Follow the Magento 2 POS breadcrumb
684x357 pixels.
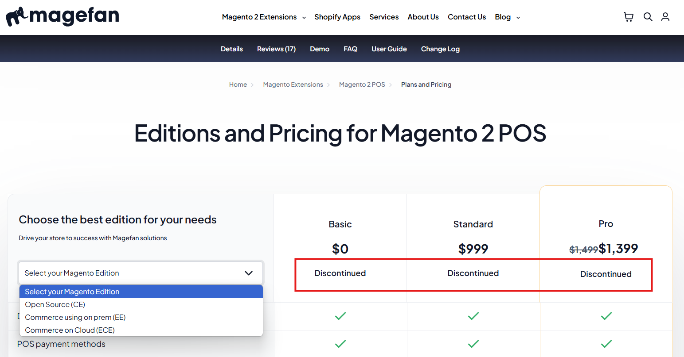coord(362,84)
